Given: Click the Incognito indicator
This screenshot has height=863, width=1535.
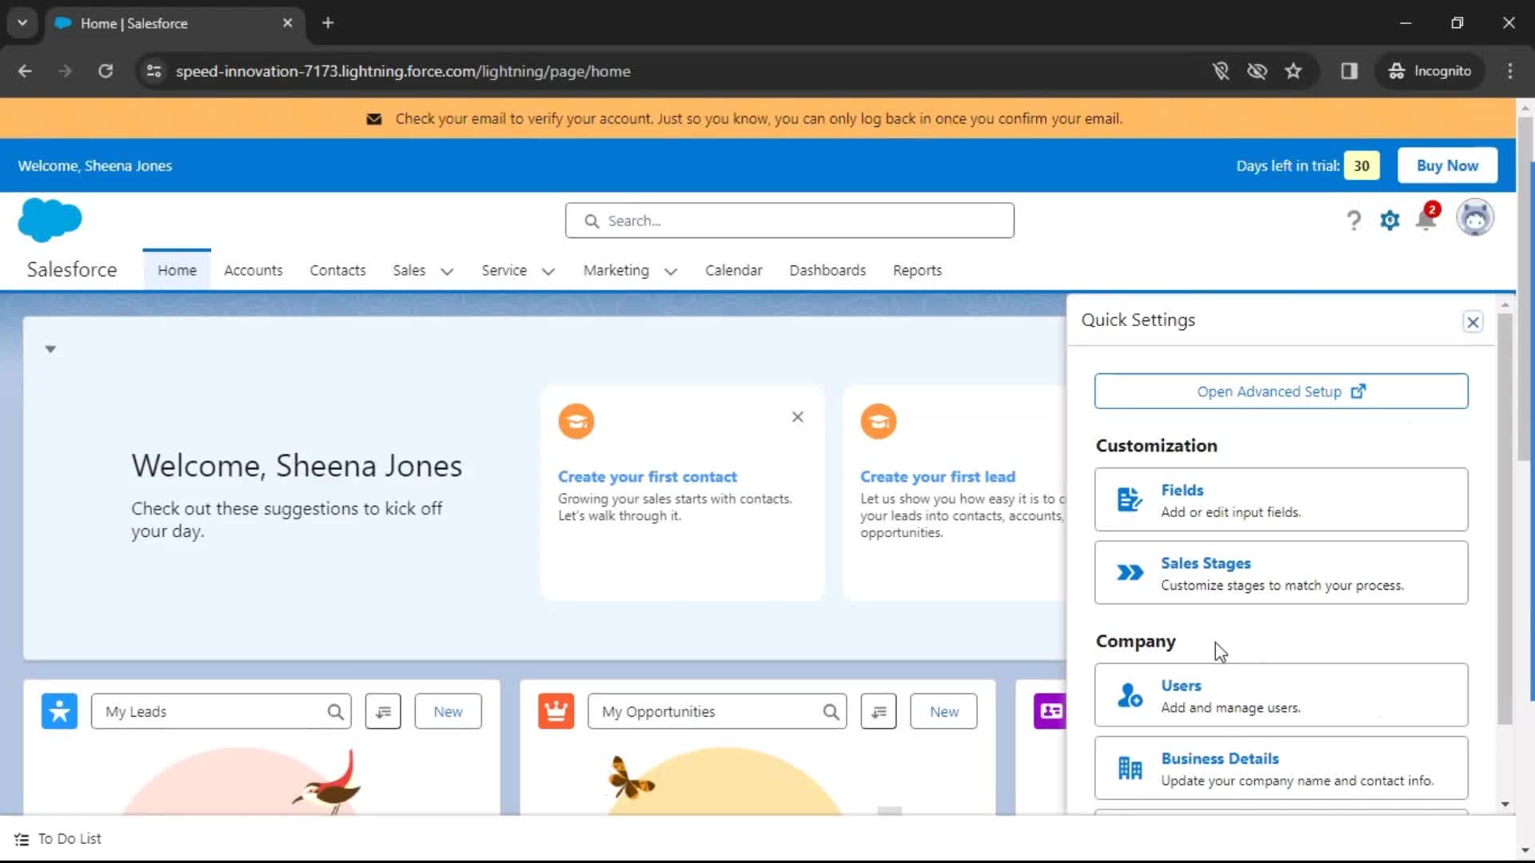Looking at the screenshot, I should coord(1429,71).
